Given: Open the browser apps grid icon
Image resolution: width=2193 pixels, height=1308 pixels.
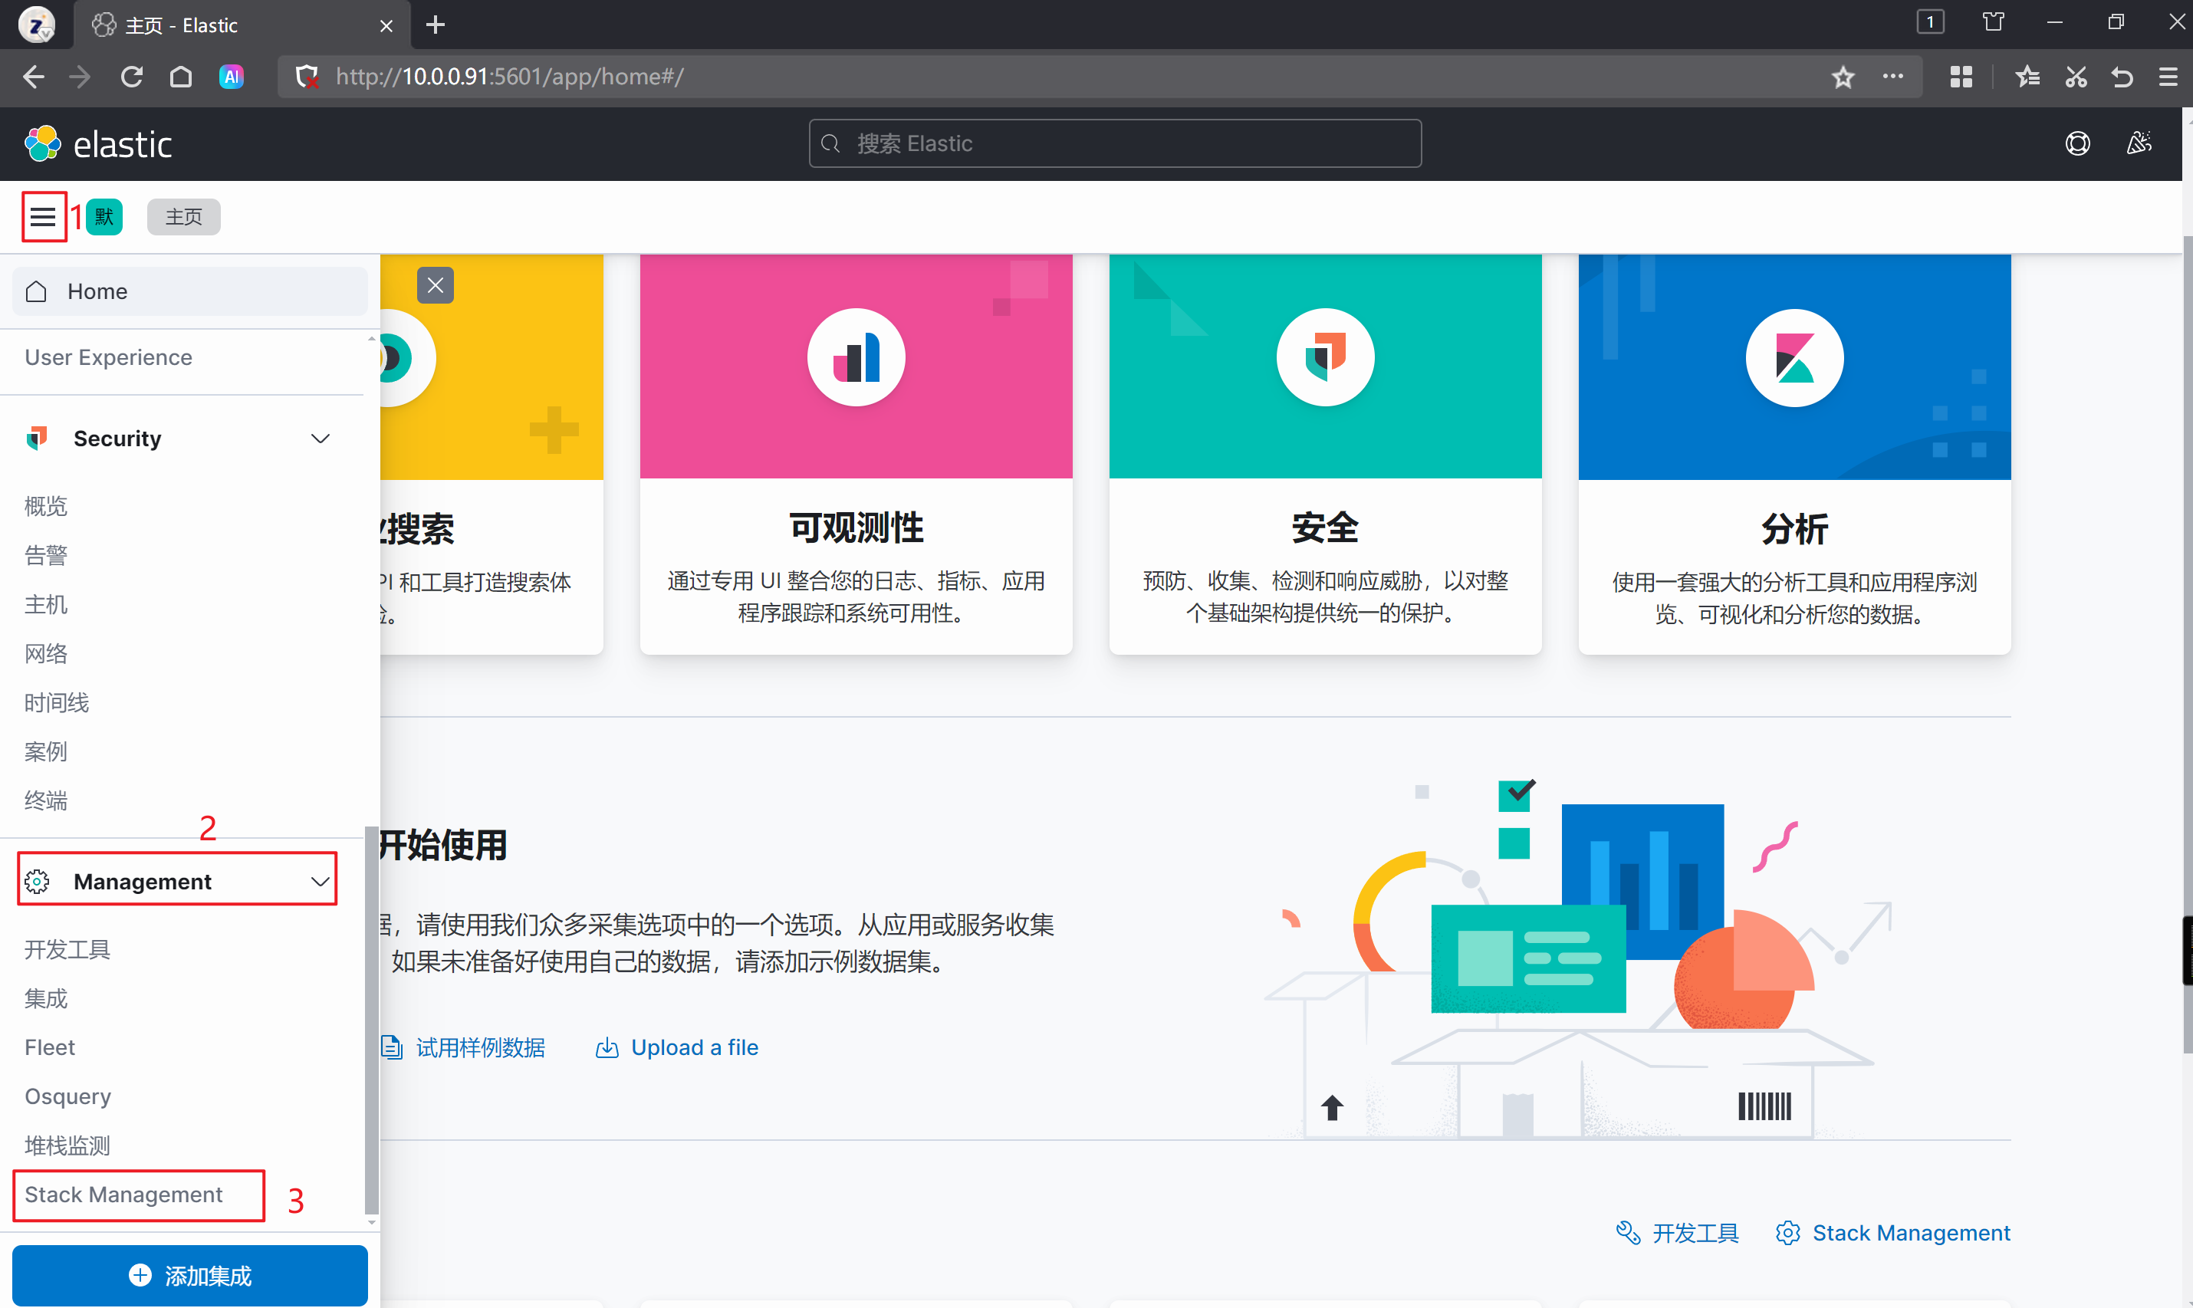Looking at the screenshot, I should pyautogui.click(x=1961, y=77).
